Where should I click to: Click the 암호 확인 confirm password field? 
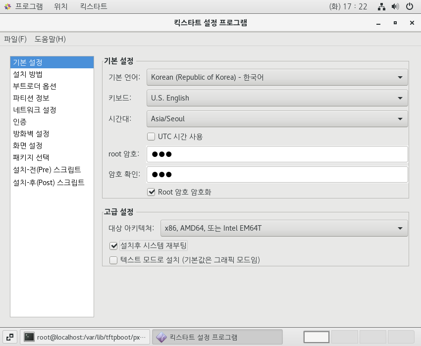pyautogui.click(x=277, y=174)
